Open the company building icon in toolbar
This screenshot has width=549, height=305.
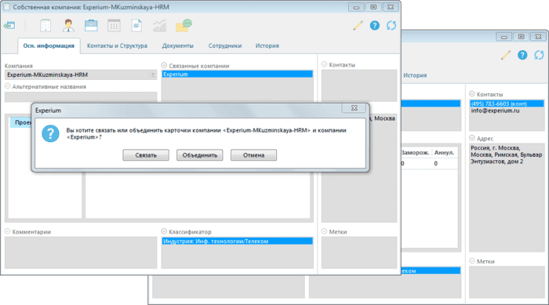[x=45, y=26]
